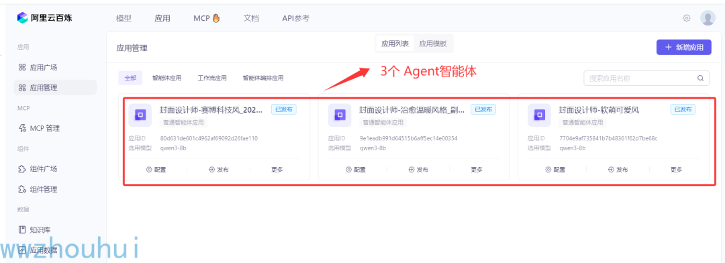Select the 应用模板 tab

[x=433, y=44]
